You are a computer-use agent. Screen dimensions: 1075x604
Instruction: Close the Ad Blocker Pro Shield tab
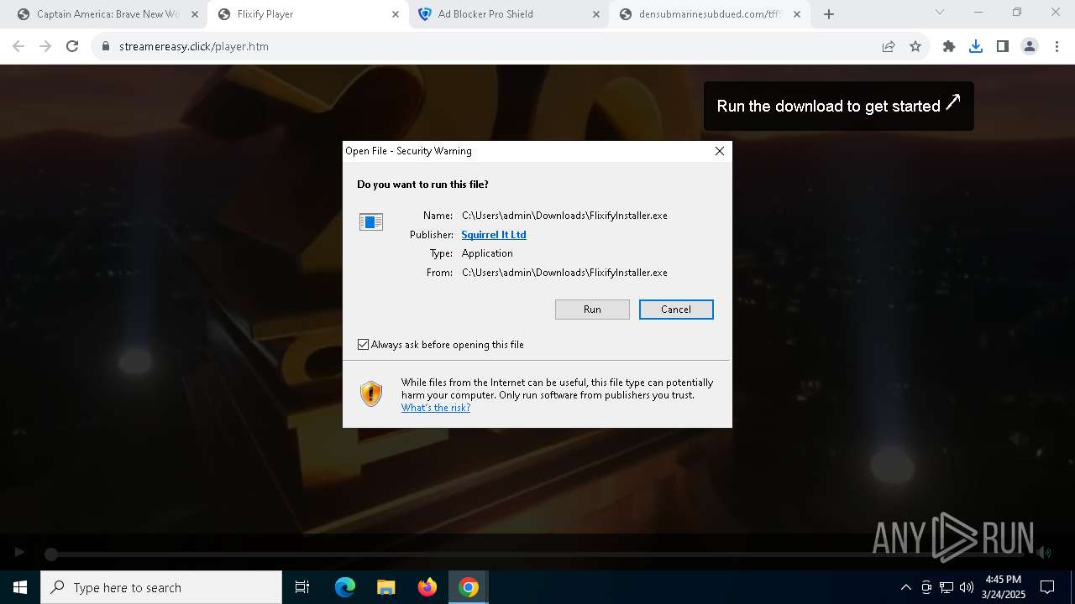(596, 14)
